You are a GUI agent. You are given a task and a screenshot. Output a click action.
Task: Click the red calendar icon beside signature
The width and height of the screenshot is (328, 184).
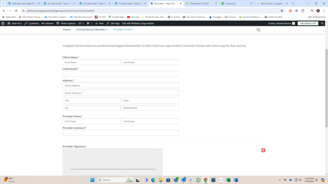click(263, 150)
